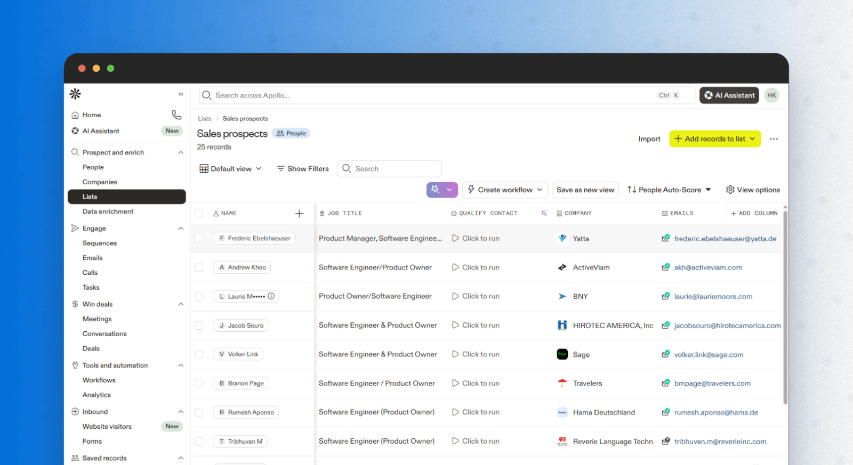The height and width of the screenshot is (465, 853).
Task: Toggle the select-all checkbox in header
Action: coord(199,214)
